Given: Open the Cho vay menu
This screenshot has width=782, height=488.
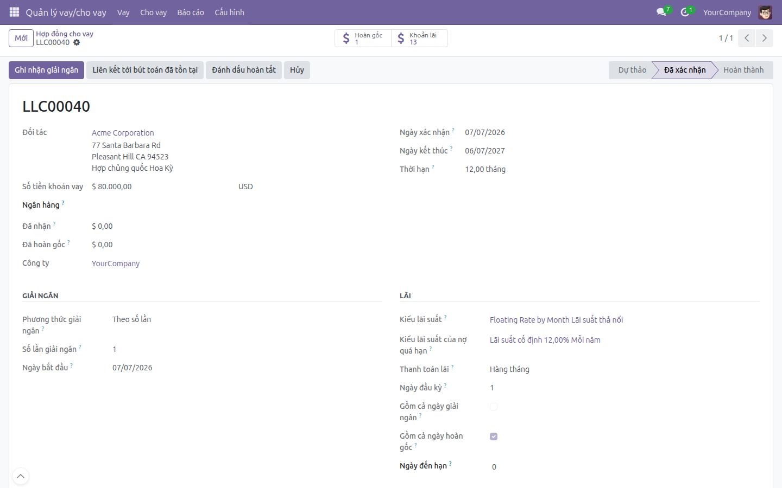Looking at the screenshot, I should (153, 12).
